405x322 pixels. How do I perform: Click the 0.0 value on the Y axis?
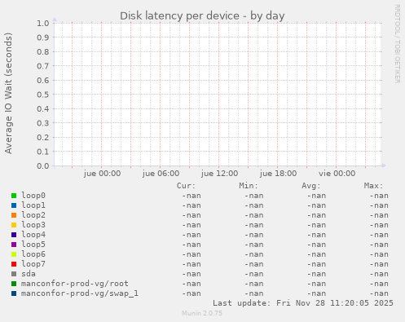coord(43,165)
